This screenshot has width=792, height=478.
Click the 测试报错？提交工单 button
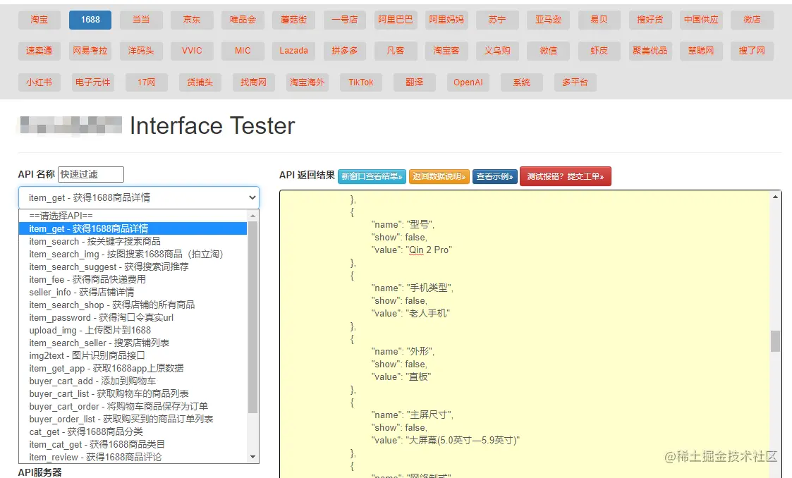coord(565,176)
